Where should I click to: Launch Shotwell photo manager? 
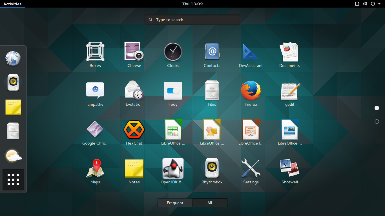pos(290,168)
